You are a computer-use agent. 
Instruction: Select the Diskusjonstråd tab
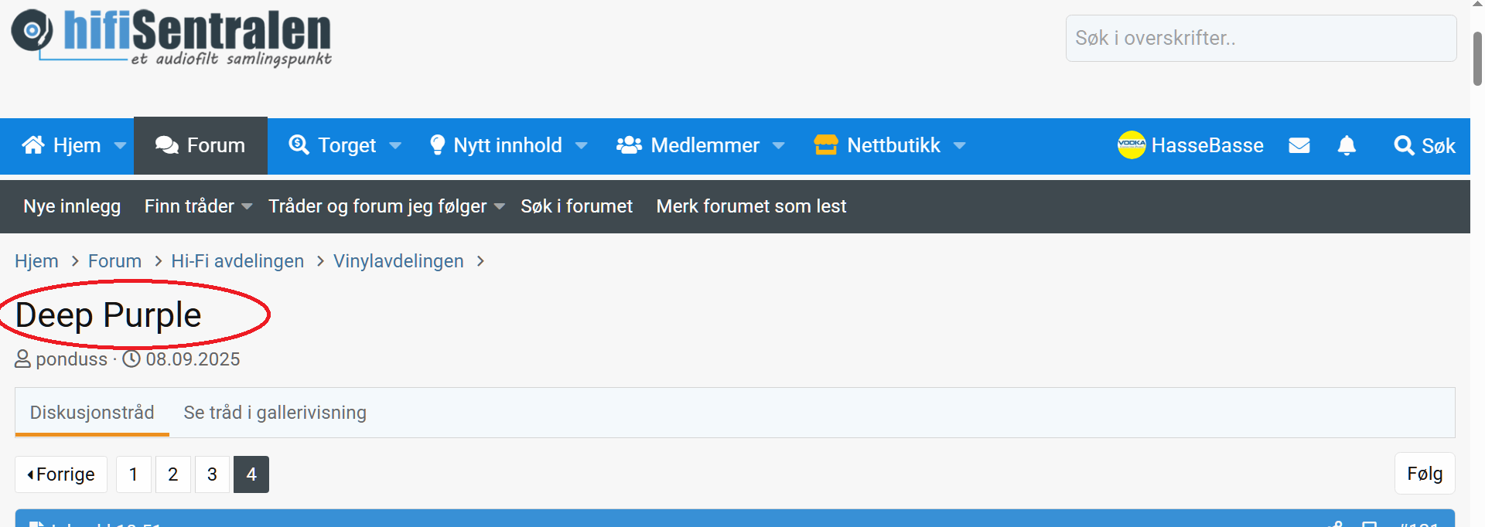tap(92, 413)
